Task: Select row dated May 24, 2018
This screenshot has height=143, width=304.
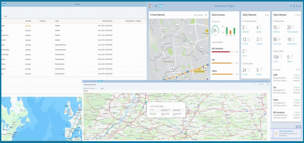Action: coord(74,69)
